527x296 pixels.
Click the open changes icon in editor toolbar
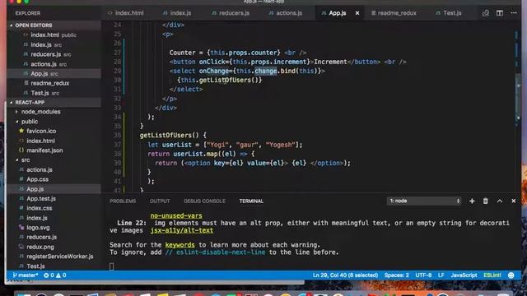click(486, 13)
